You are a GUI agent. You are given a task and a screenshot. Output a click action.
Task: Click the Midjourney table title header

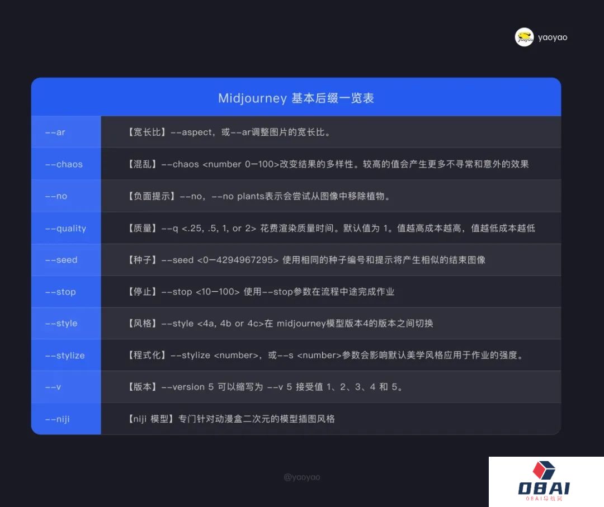(x=296, y=98)
